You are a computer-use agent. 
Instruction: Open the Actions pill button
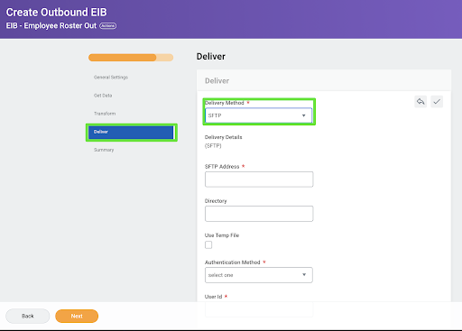pyautogui.click(x=107, y=26)
